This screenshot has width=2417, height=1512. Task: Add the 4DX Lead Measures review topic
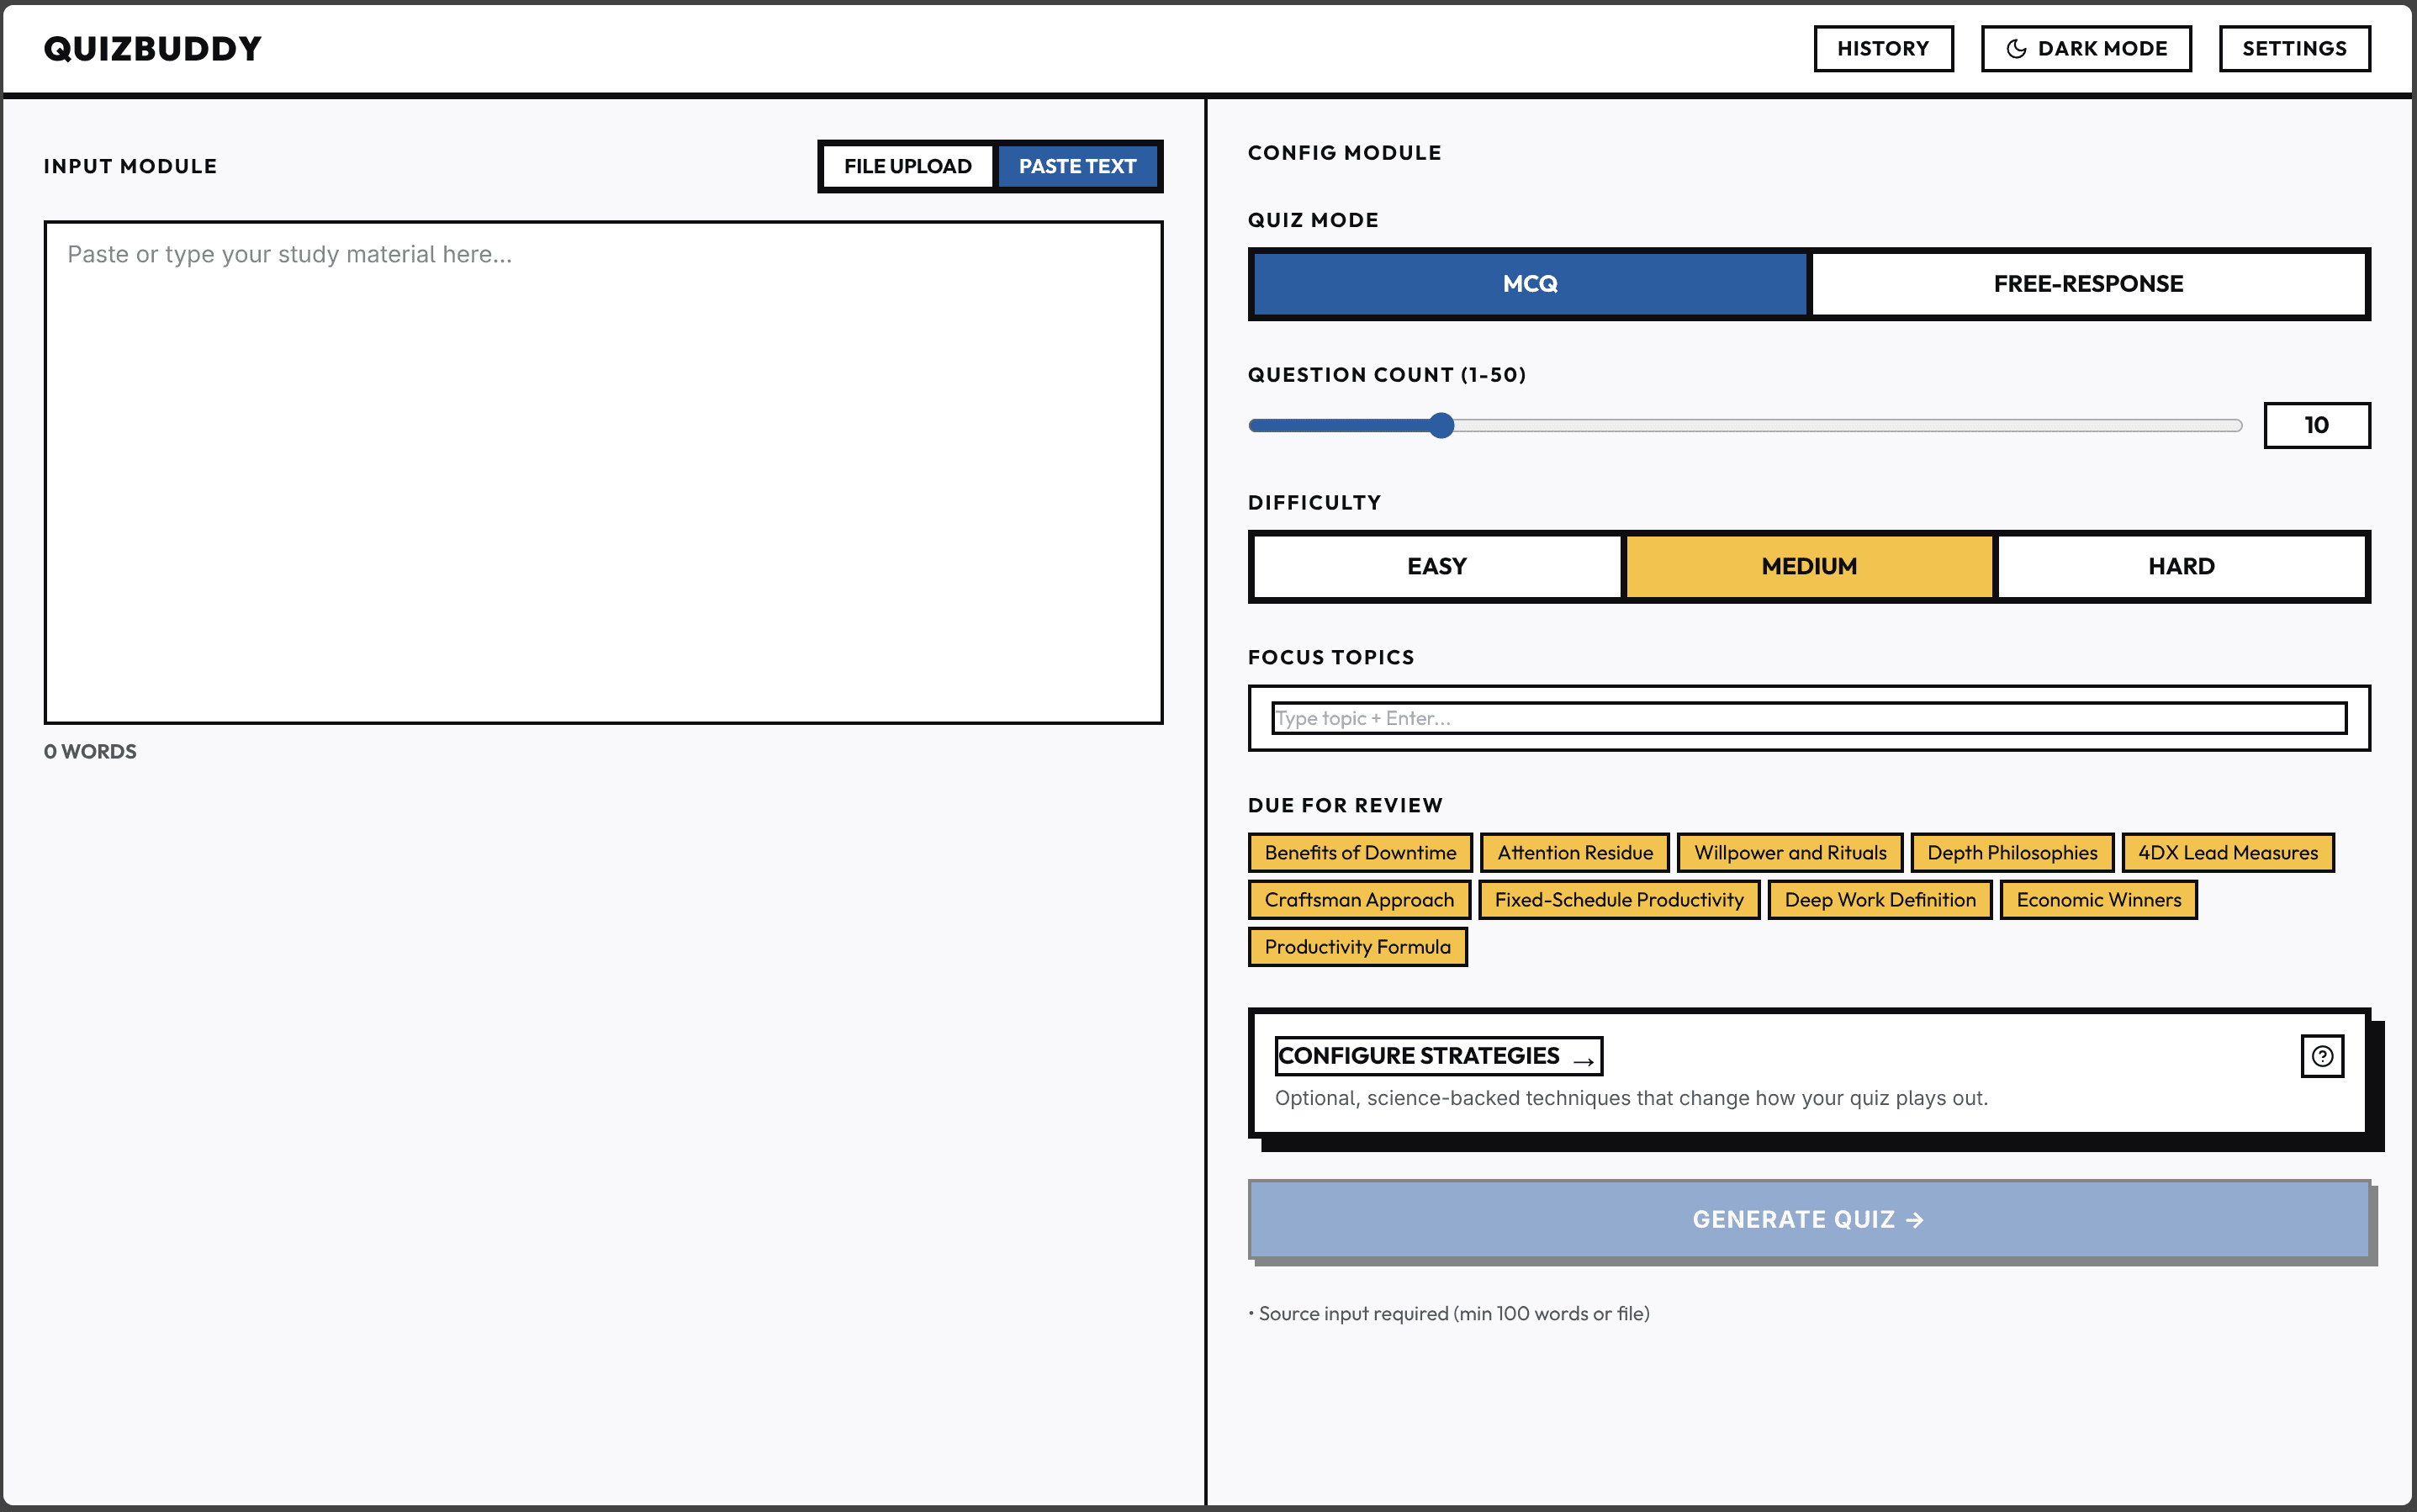[x=2228, y=853]
